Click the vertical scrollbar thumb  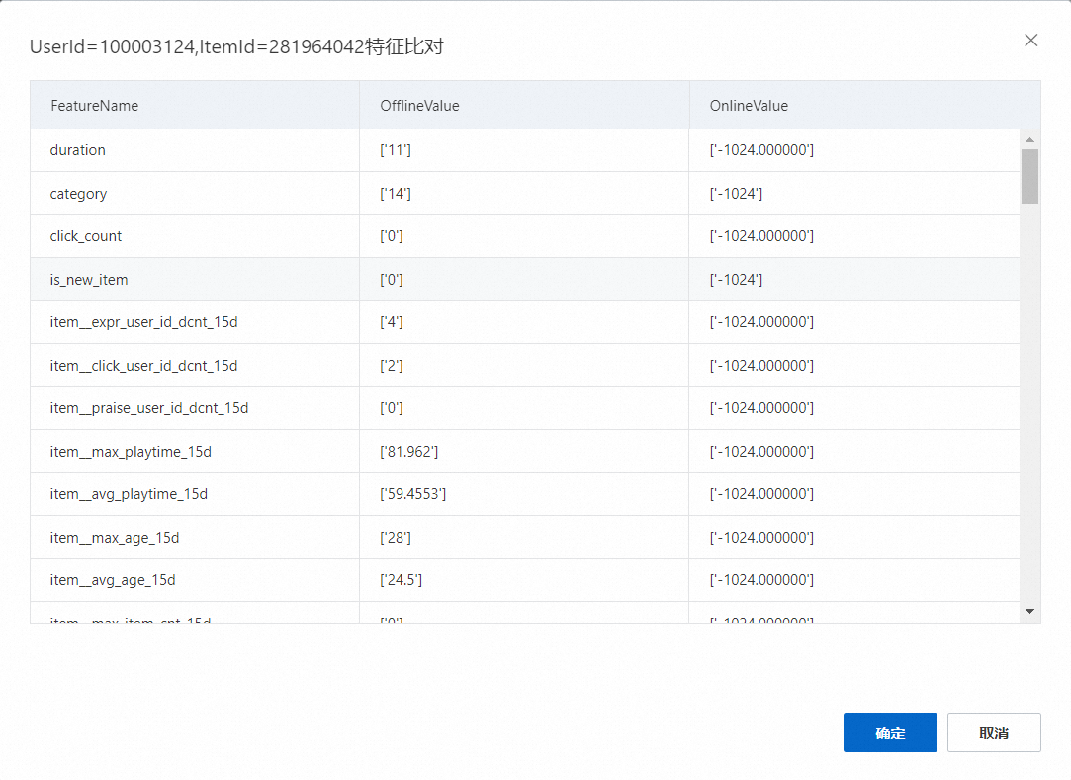[1030, 176]
